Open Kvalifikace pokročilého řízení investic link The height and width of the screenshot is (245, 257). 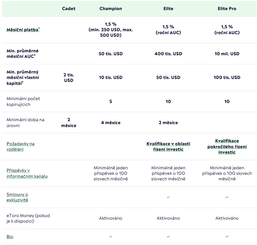tap(227, 147)
